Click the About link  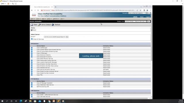point(142,17)
